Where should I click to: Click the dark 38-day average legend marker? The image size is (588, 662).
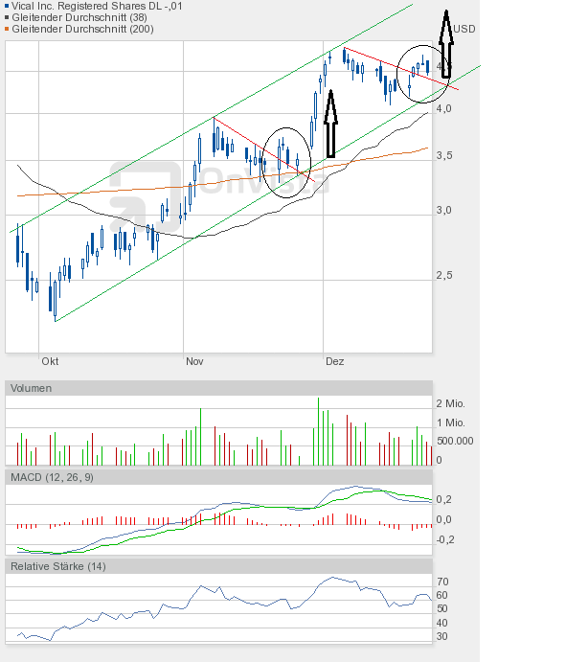(x=9, y=17)
